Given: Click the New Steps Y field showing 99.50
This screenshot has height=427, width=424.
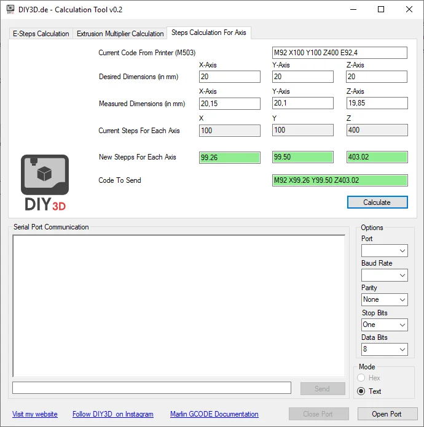Looking at the screenshot, I should point(303,157).
